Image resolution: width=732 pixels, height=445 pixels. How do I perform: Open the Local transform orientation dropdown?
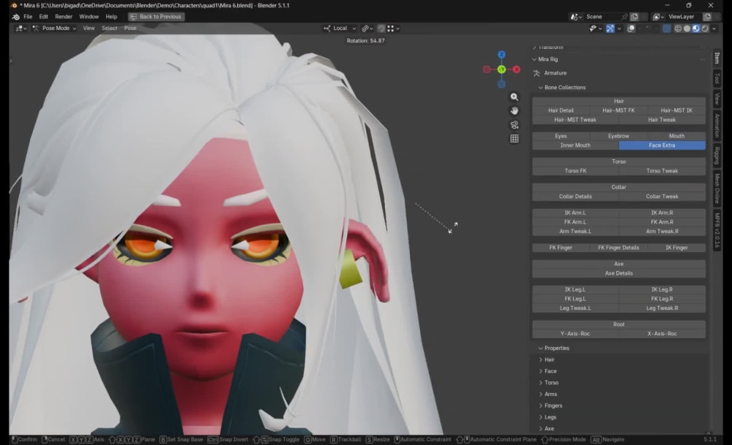click(340, 28)
